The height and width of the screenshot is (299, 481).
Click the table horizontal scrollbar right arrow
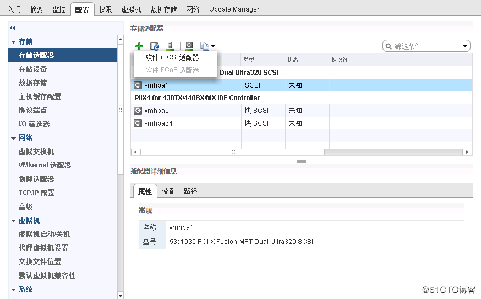click(x=467, y=152)
